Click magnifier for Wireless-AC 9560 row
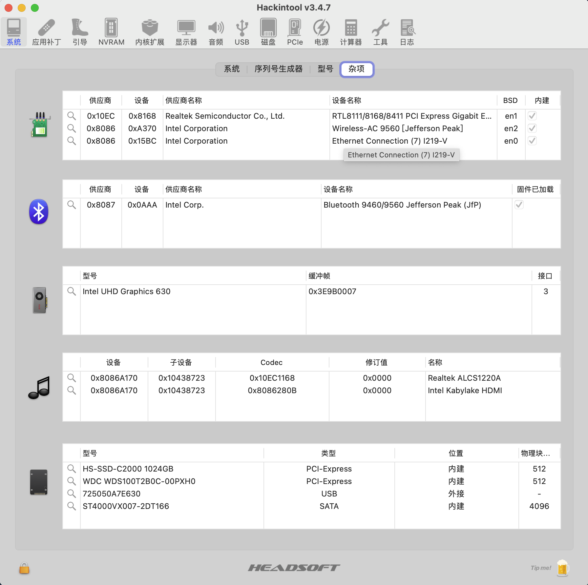588x585 pixels. [x=72, y=128]
